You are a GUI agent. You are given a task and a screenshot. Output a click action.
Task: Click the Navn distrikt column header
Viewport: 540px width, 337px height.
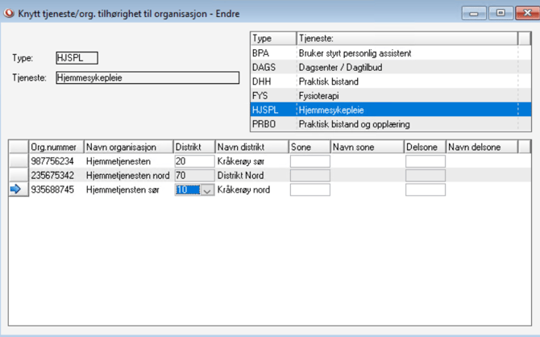pos(251,147)
